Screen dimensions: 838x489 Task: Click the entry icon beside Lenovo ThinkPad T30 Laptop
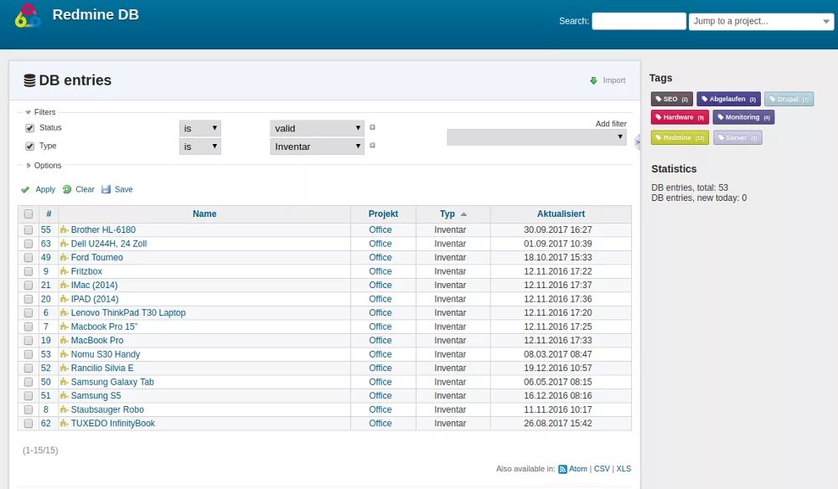(x=65, y=313)
